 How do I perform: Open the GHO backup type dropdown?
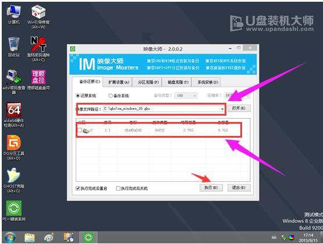click(186, 96)
